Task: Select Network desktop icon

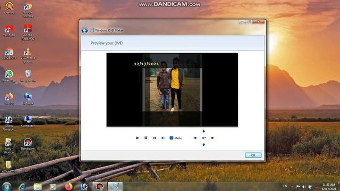Action: click(28, 99)
